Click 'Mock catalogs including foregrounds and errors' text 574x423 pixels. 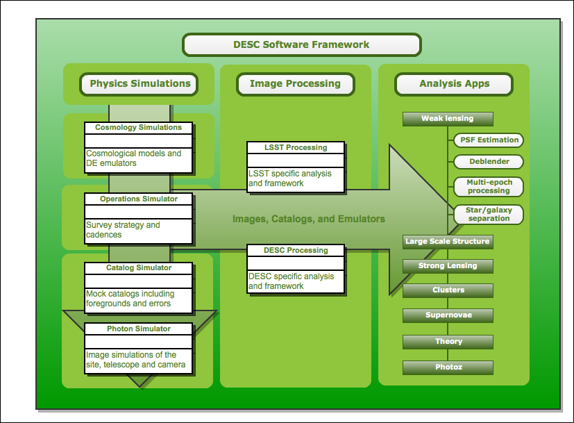coord(130,299)
